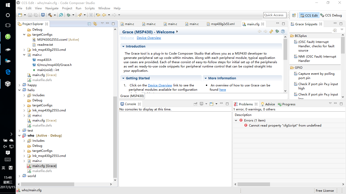Close the main.cfg editor tab
This screenshot has width=346, height=194.
[x=263, y=24]
